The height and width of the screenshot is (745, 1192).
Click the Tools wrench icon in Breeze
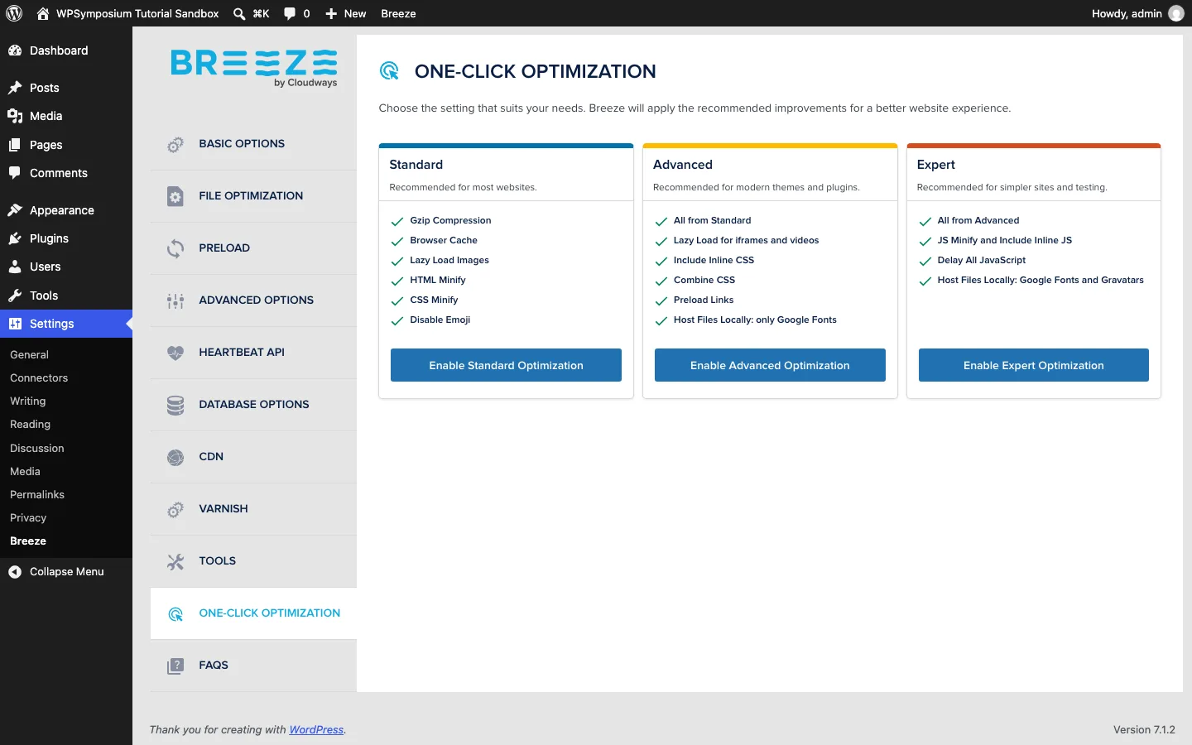coord(175,562)
